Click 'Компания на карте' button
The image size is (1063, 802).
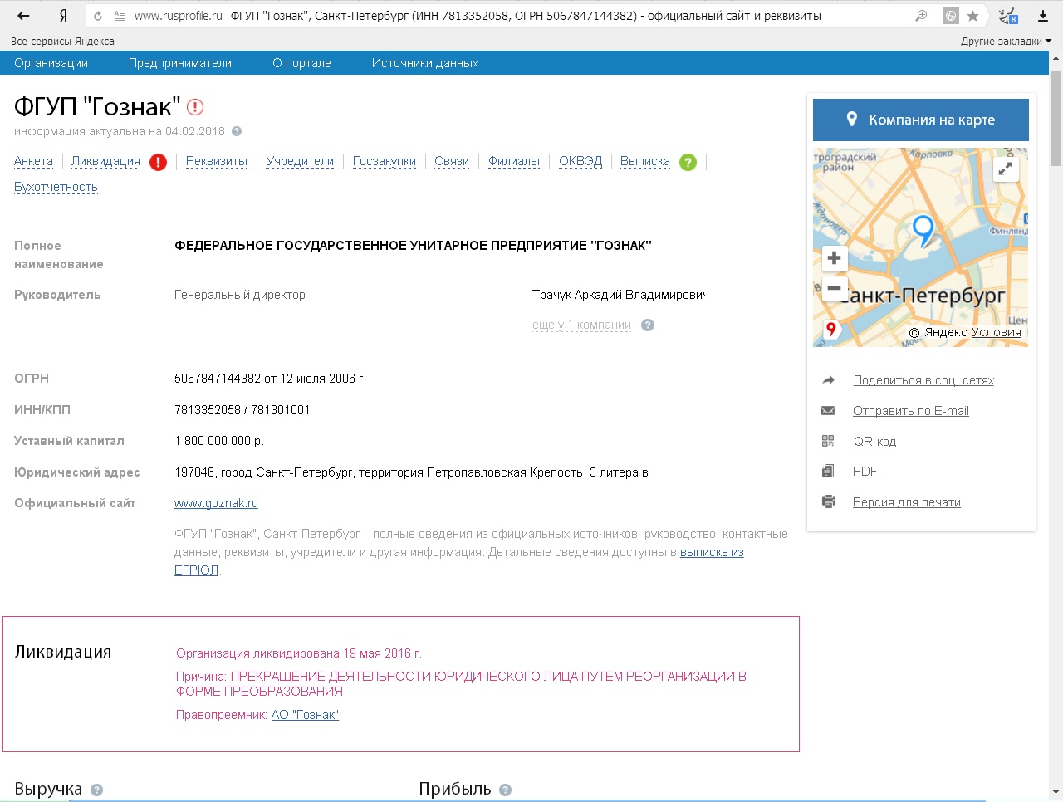click(921, 120)
